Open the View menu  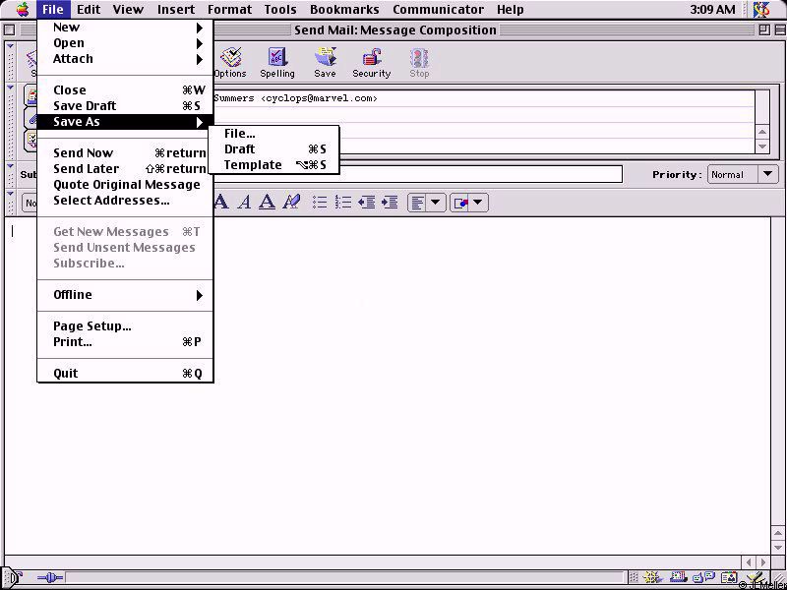coord(128,9)
